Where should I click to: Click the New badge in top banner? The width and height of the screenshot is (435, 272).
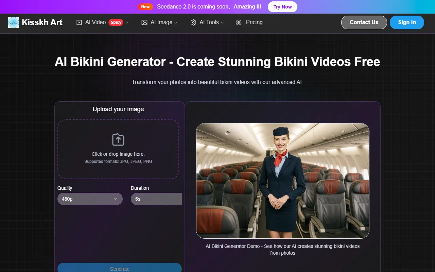(x=145, y=7)
